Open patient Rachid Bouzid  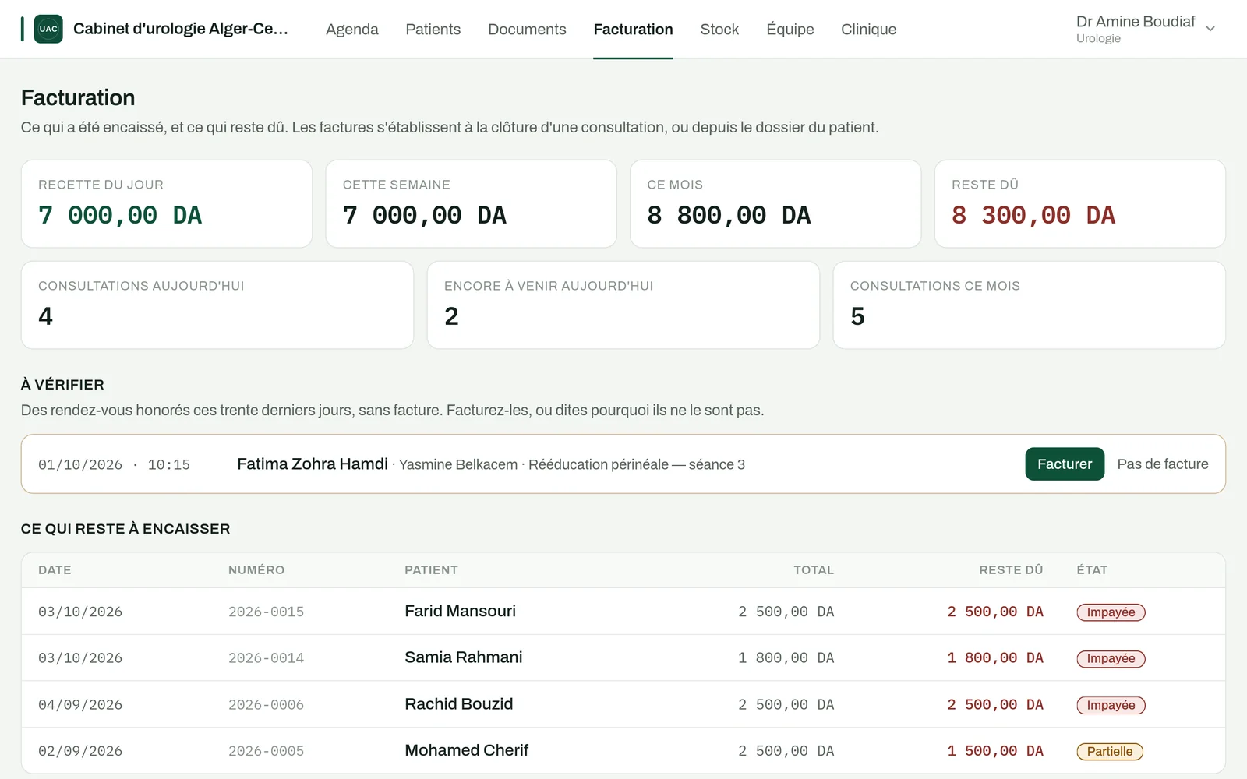click(x=459, y=704)
